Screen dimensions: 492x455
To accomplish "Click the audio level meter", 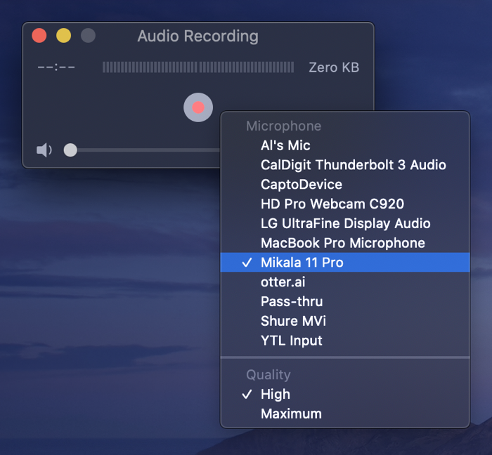I will click(x=198, y=67).
